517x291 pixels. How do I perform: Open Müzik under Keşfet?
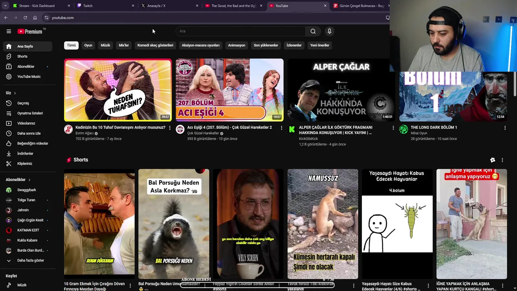27,285
